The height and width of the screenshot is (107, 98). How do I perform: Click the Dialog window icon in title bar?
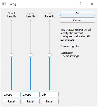coord(4,4)
